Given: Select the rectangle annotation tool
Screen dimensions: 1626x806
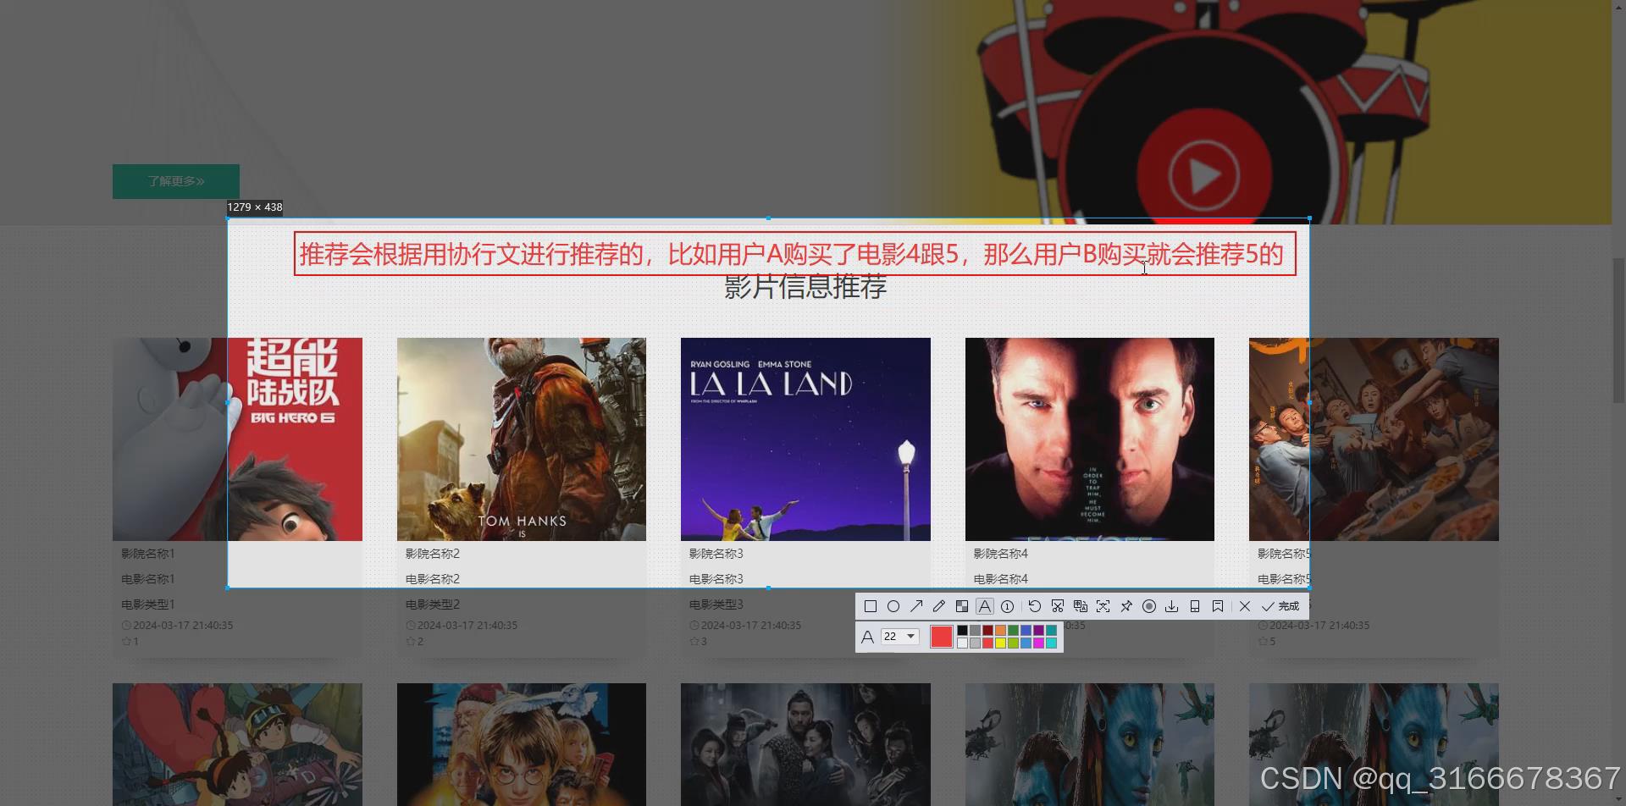Looking at the screenshot, I should [871, 606].
